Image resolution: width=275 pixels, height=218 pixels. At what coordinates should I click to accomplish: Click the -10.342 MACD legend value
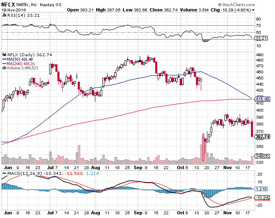point(53,174)
